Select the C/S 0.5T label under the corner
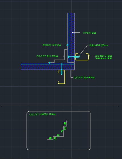The image size is (122, 159). (84, 78)
